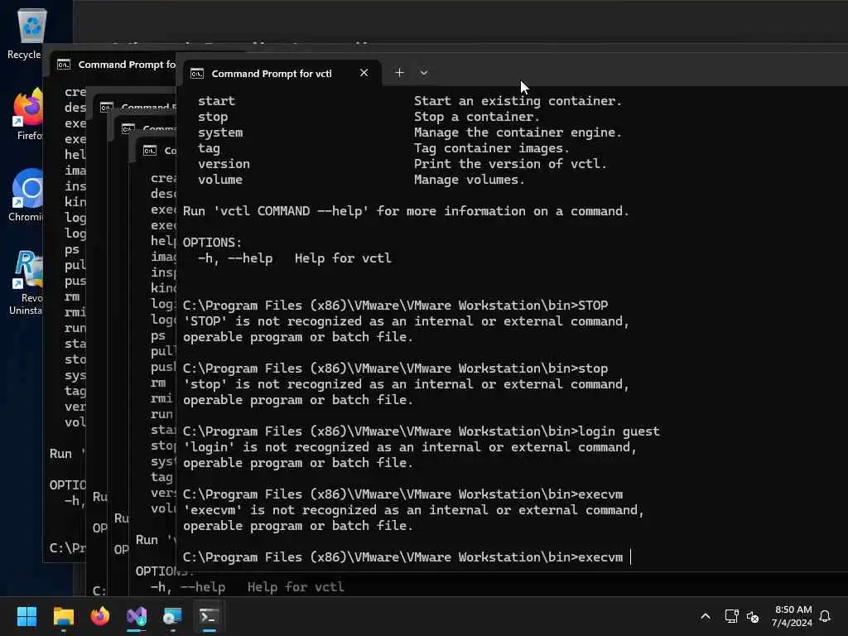Click the 'tag' command row in help list
Image resolution: width=848 pixels, height=636 pixels.
(383, 148)
